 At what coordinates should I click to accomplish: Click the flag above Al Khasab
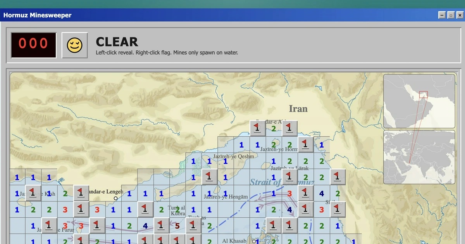(274, 225)
